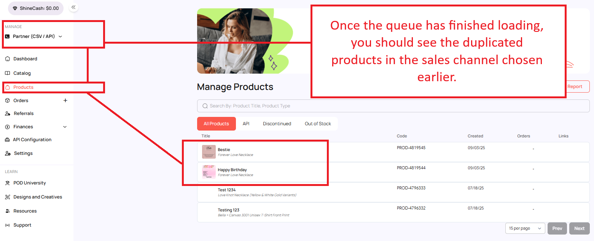Click the POD University graduate icon
594x241 pixels.
(x=8, y=183)
